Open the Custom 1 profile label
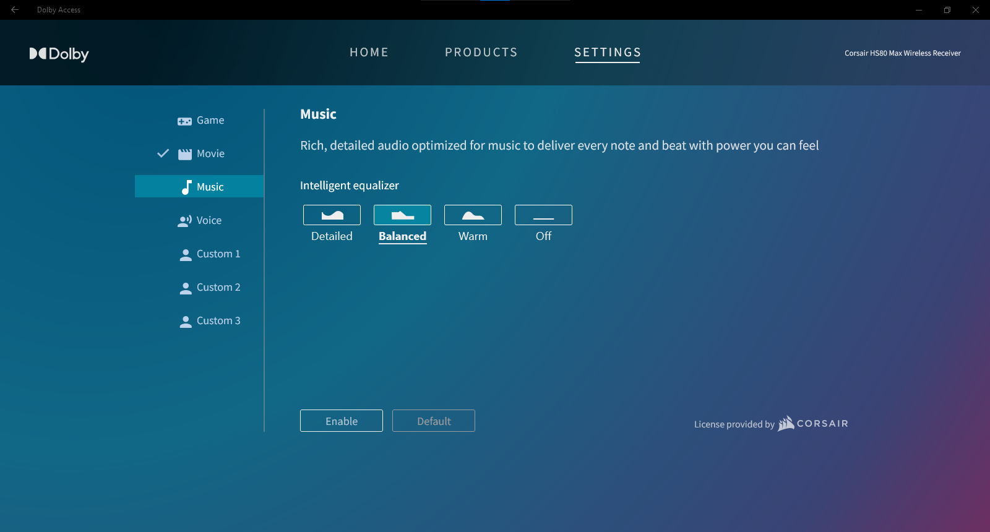This screenshot has width=990, height=532. click(218, 254)
